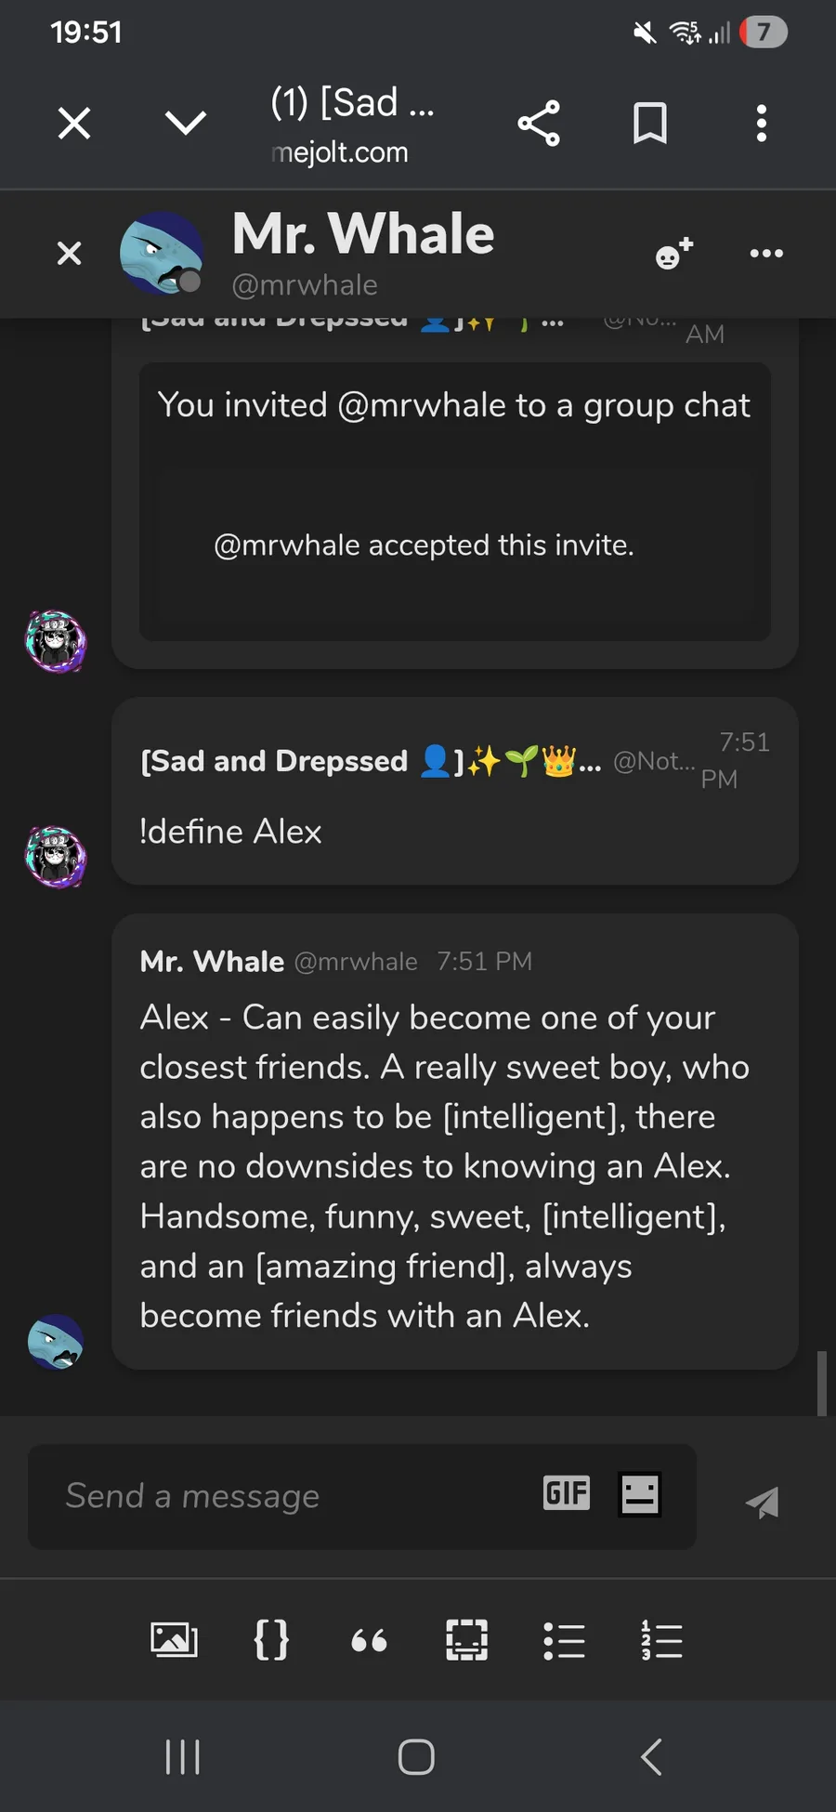
Task: Tap the share icon in browser bar
Action: [x=539, y=123]
